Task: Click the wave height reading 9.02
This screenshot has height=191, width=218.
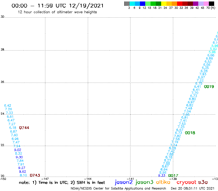Action: pos(18,150)
